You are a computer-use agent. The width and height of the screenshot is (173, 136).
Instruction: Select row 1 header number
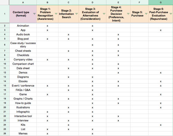[x=5, y=14]
